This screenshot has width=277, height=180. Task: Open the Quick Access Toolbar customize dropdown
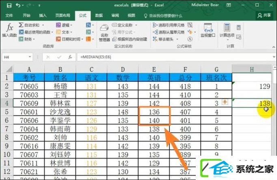[x=39, y=5]
